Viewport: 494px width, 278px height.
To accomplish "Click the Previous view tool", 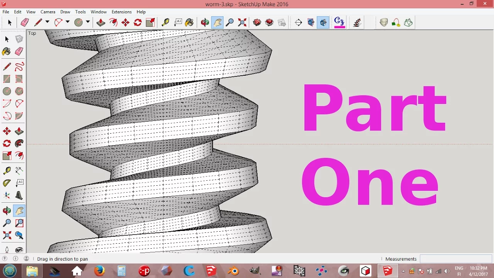I will pos(19,235).
